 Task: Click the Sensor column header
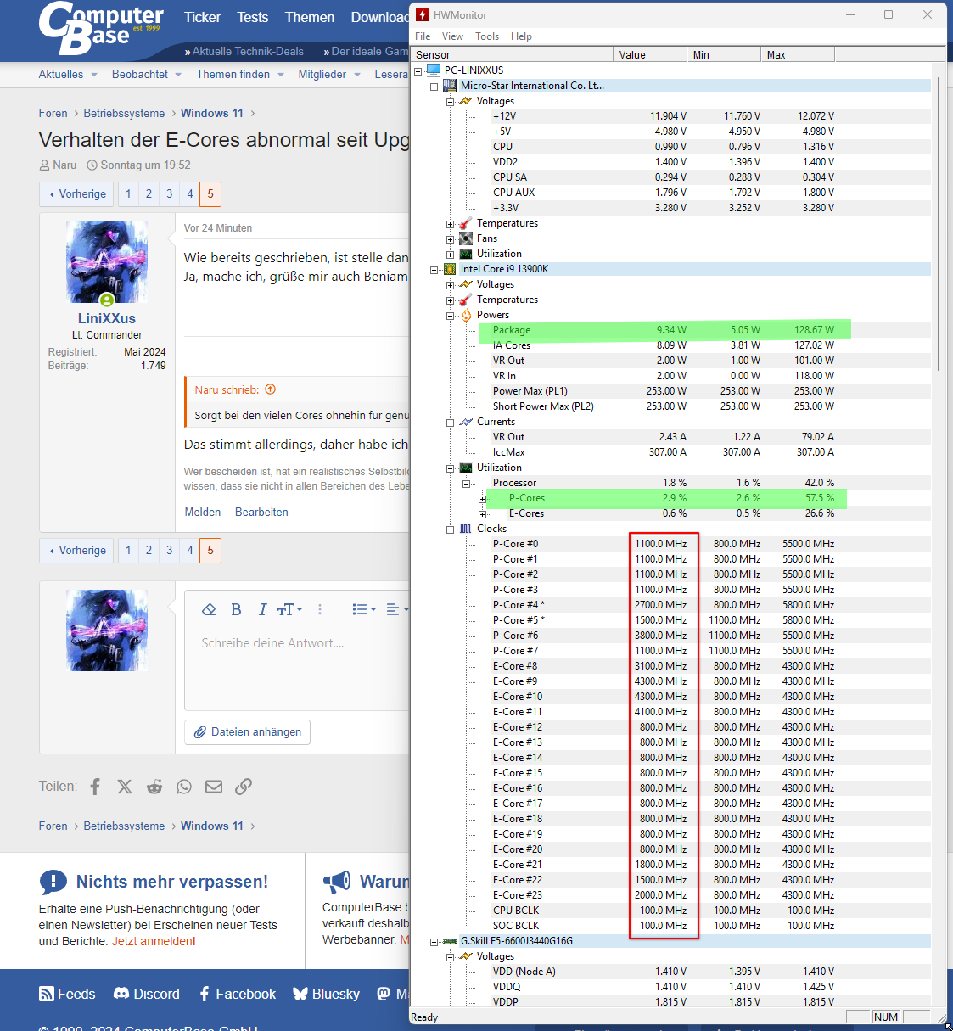(x=512, y=54)
